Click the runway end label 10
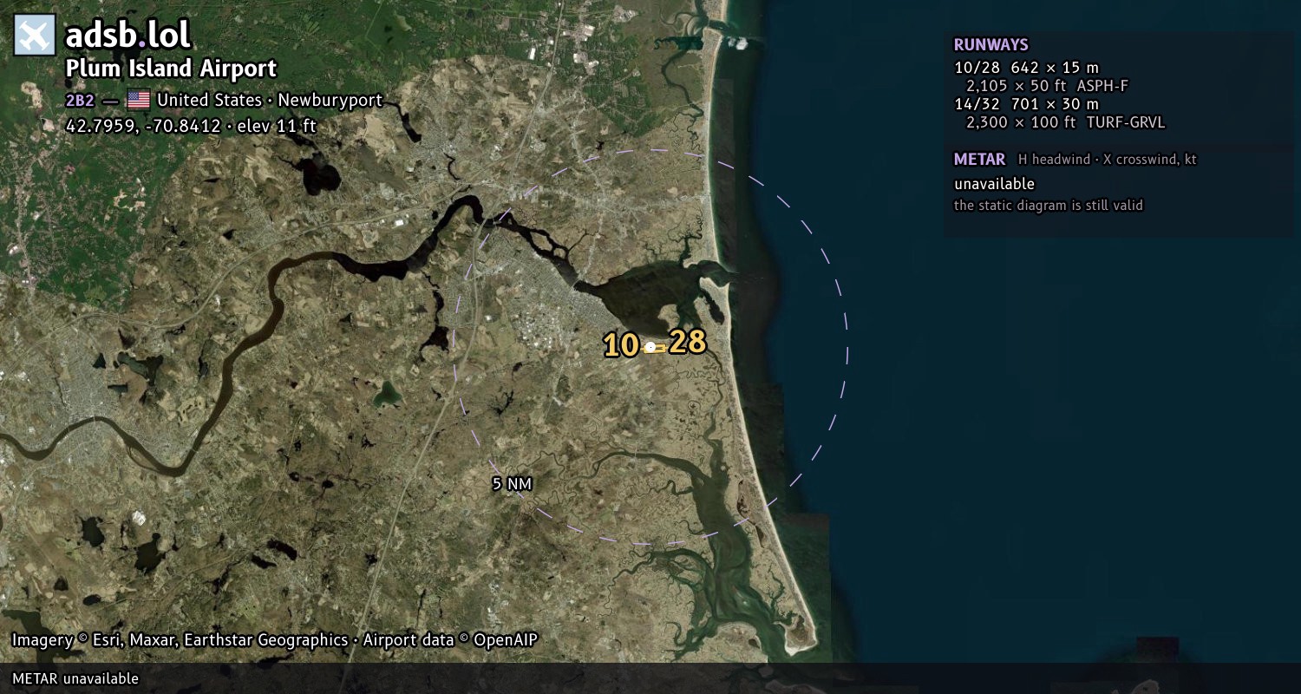This screenshot has height=694, width=1301. click(622, 345)
